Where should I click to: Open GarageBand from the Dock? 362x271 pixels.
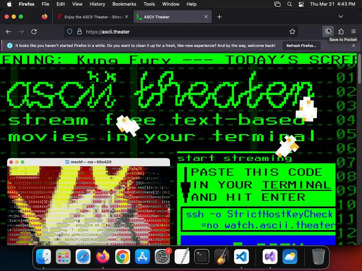(222, 257)
